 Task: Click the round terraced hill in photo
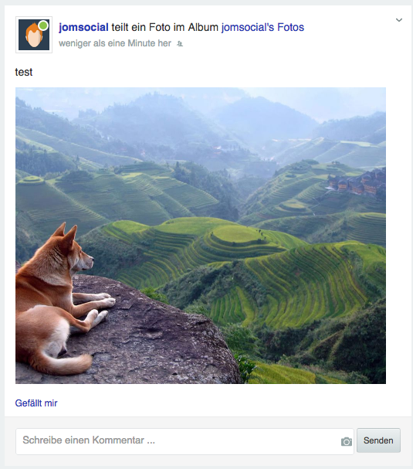pos(238,235)
